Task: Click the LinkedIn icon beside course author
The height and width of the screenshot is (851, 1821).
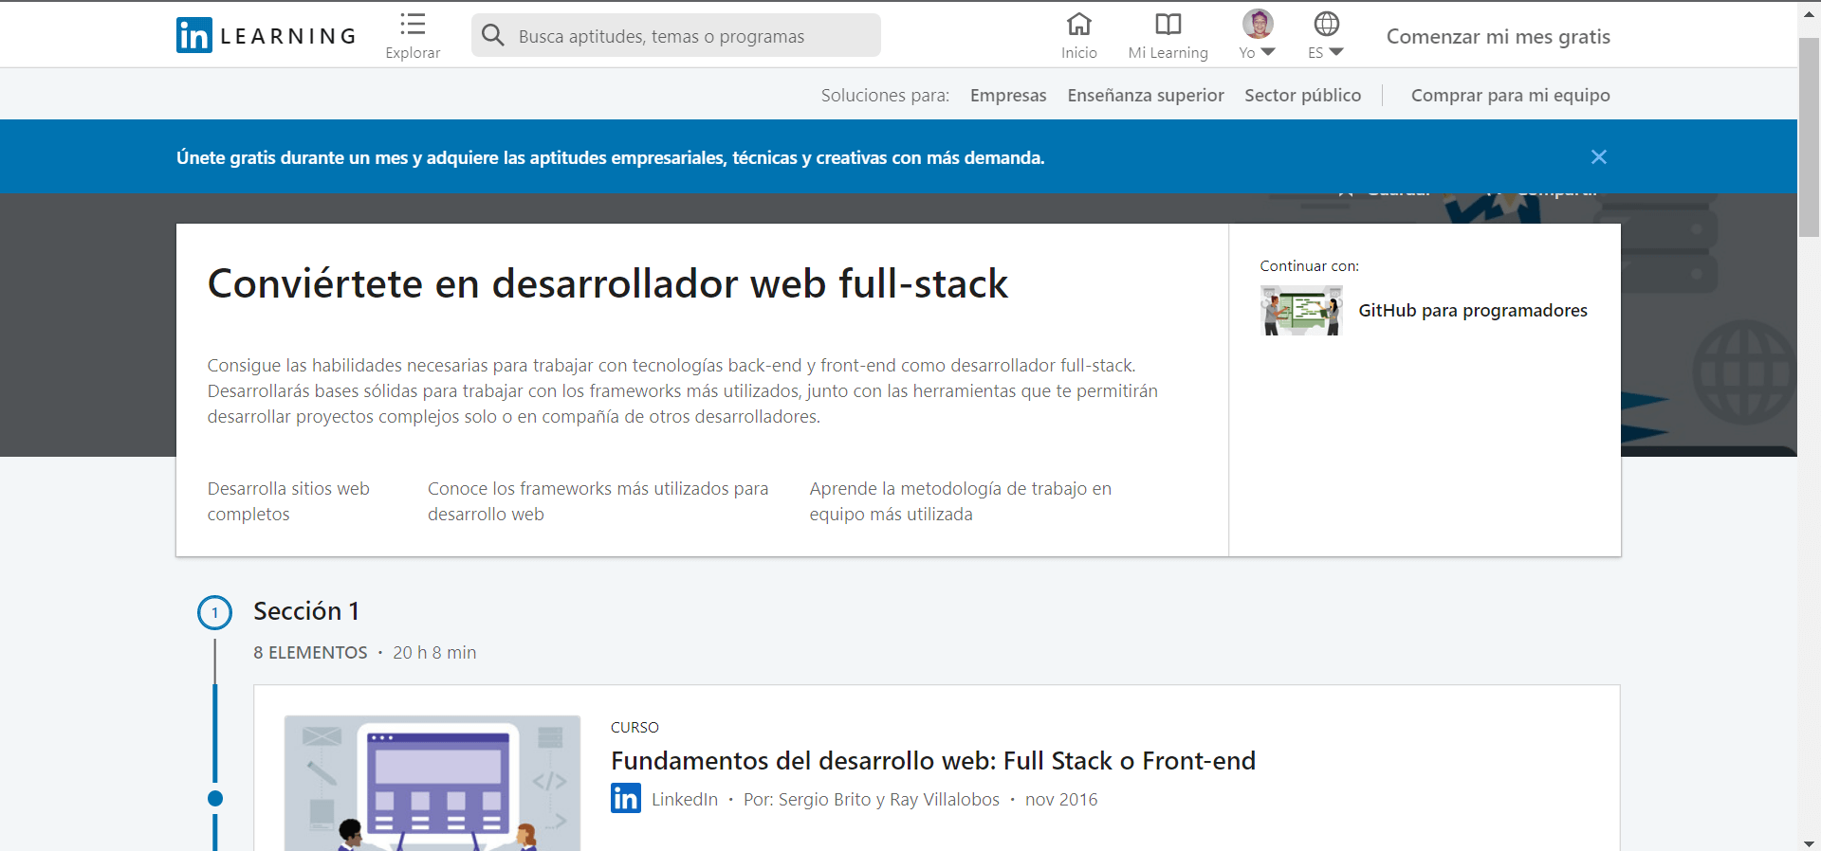Action: click(626, 799)
